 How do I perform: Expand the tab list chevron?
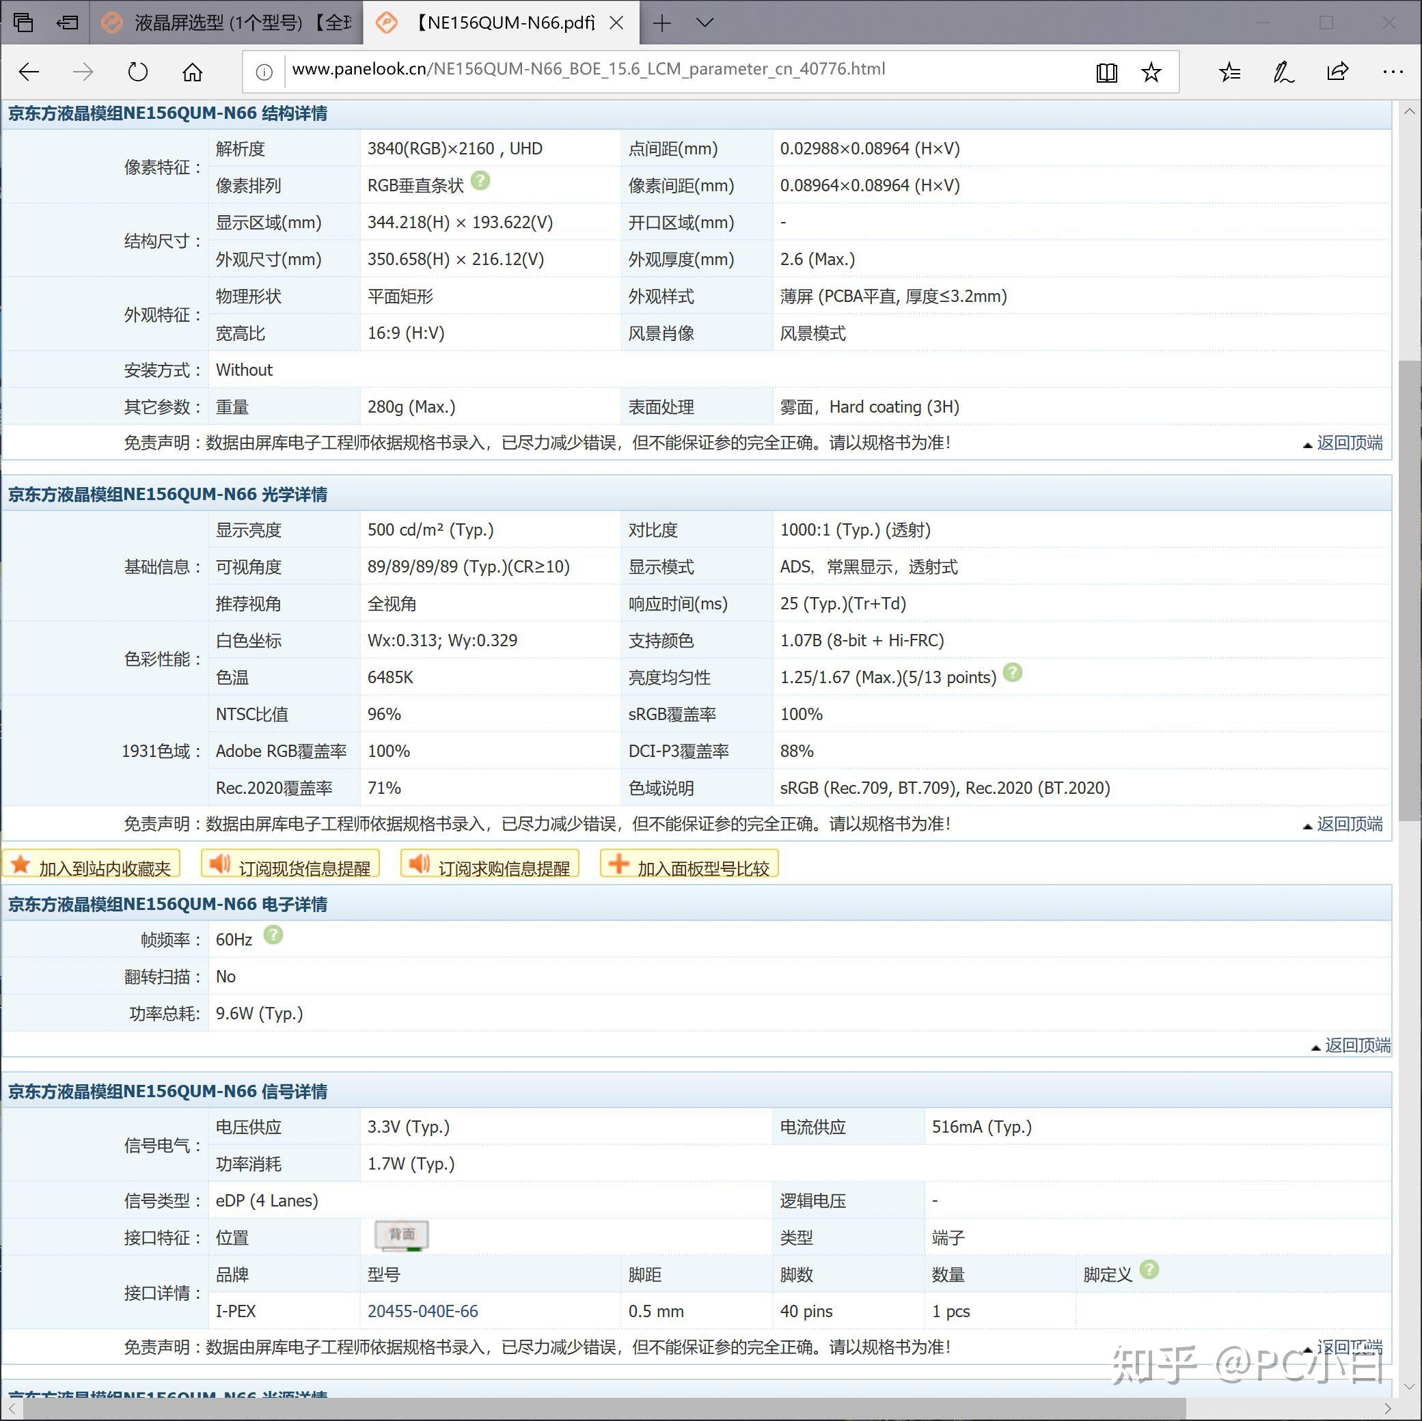[705, 23]
